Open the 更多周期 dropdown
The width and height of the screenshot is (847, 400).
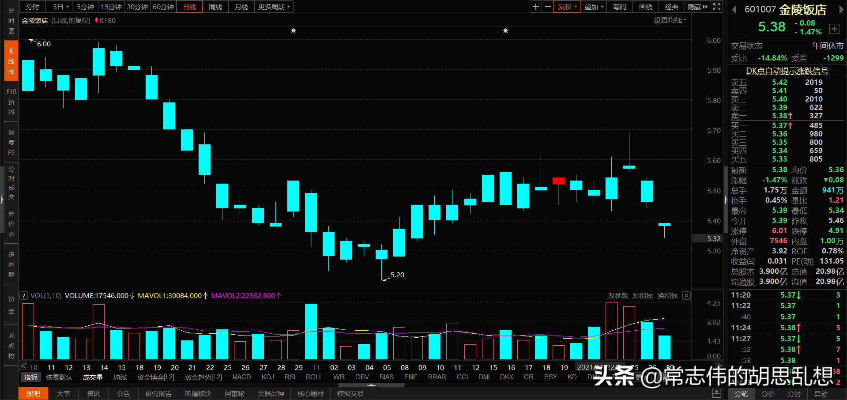coord(271,7)
